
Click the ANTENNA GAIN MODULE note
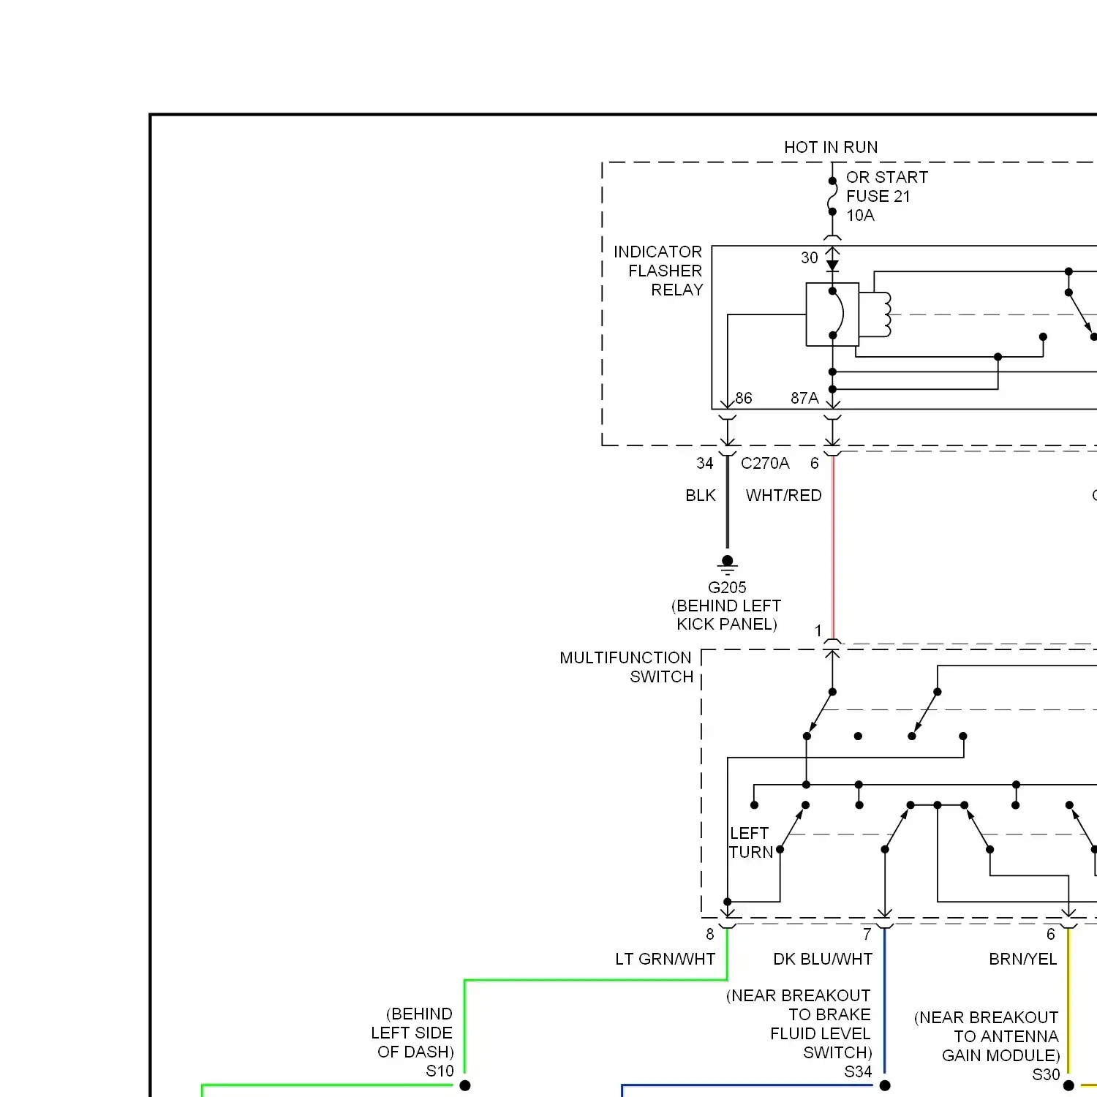(987, 1036)
